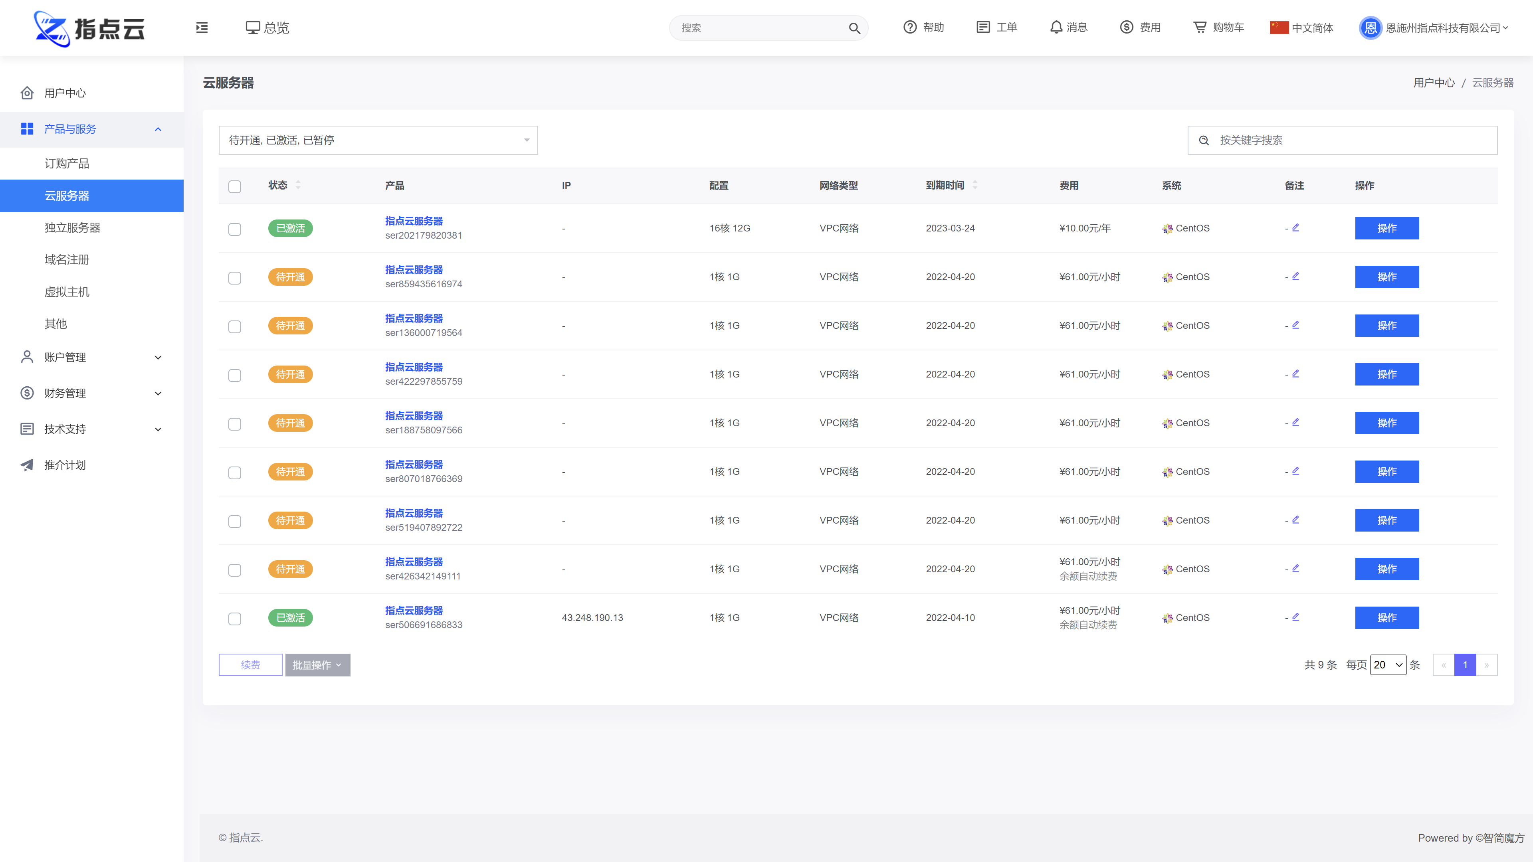1533x862 pixels.
Task: Check the ser202179820381 row checkbox
Action: point(234,229)
